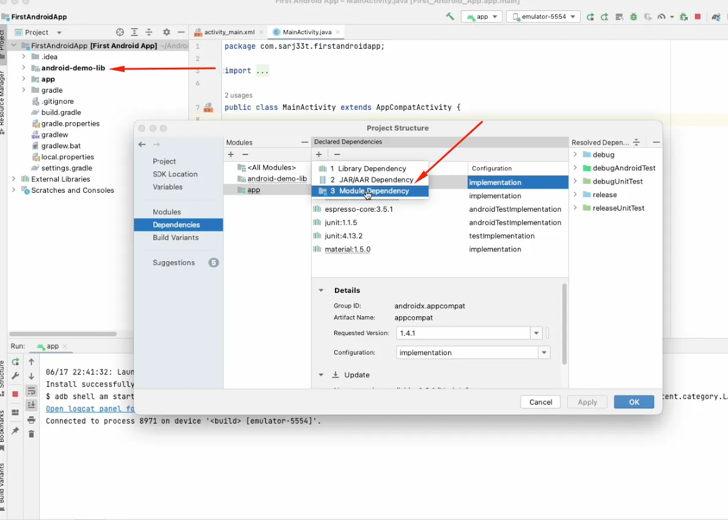Open Requested Version dropdown arrow
Viewport: 728px width, 520px height.
pyautogui.click(x=536, y=333)
